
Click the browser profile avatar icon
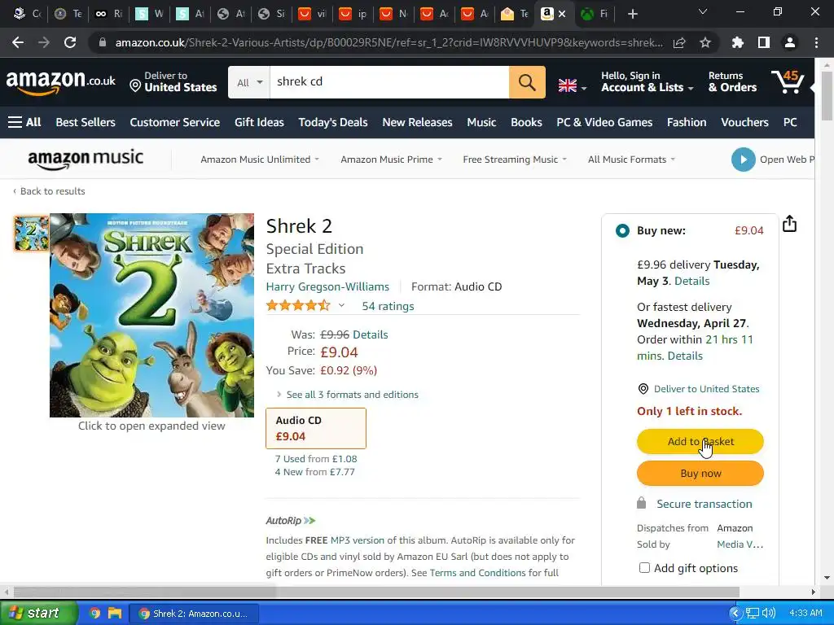[x=790, y=42]
